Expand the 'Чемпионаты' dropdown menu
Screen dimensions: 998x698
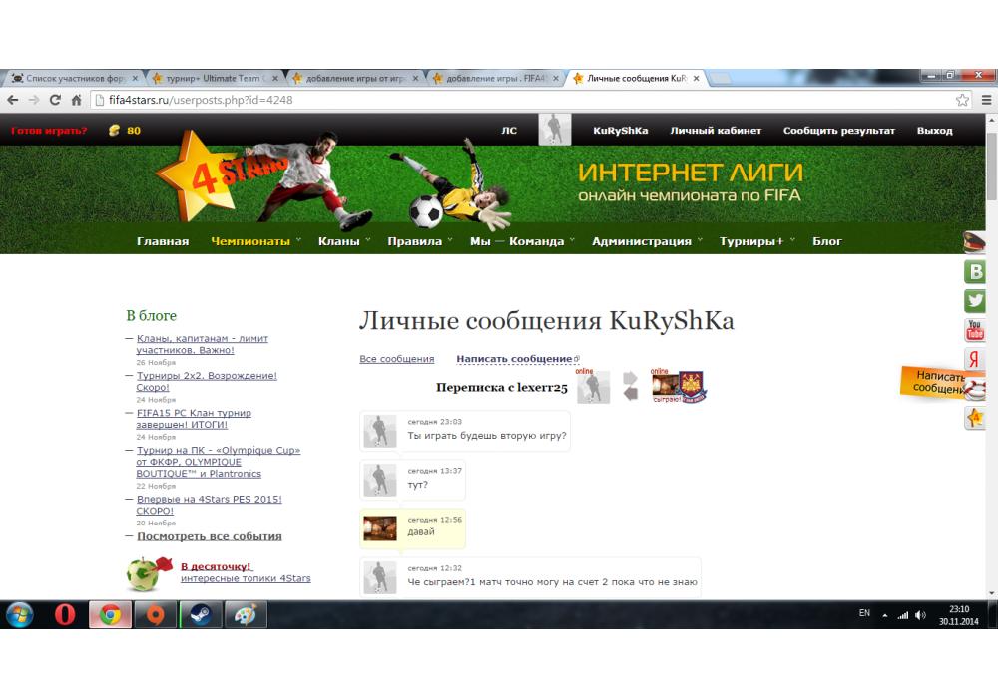point(255,241)
